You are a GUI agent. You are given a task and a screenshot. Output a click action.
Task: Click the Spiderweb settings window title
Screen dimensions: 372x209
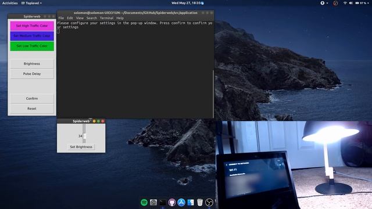pyautogui.click(x=32, y=16)
